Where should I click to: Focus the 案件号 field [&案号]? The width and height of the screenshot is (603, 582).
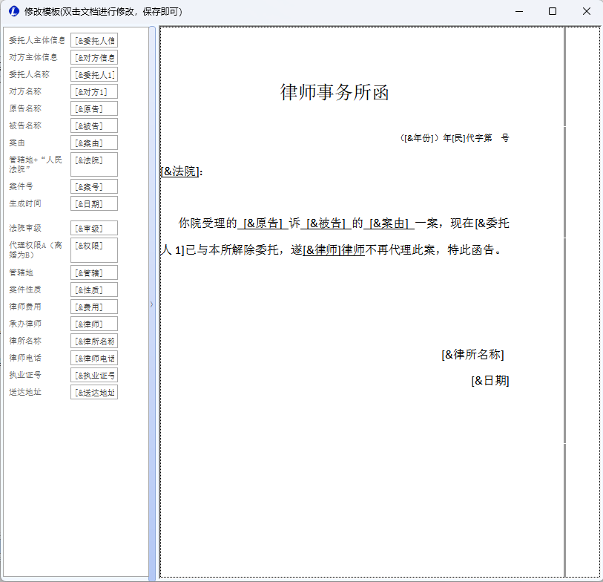[94, 186]
